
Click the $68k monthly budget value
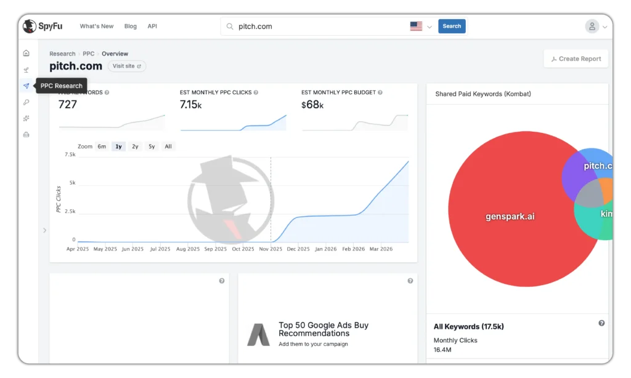[312, 105]
